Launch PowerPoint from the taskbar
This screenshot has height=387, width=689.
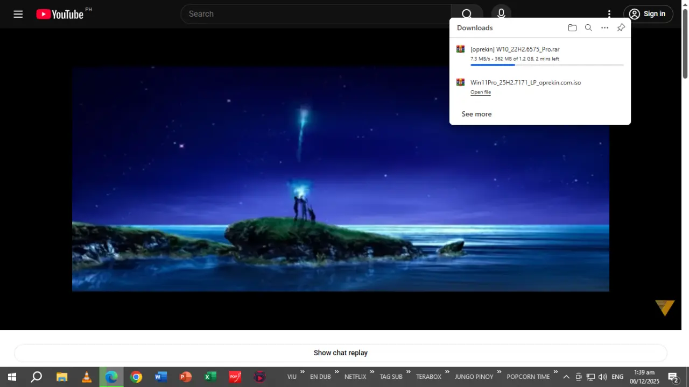click(x=186, y=377)
